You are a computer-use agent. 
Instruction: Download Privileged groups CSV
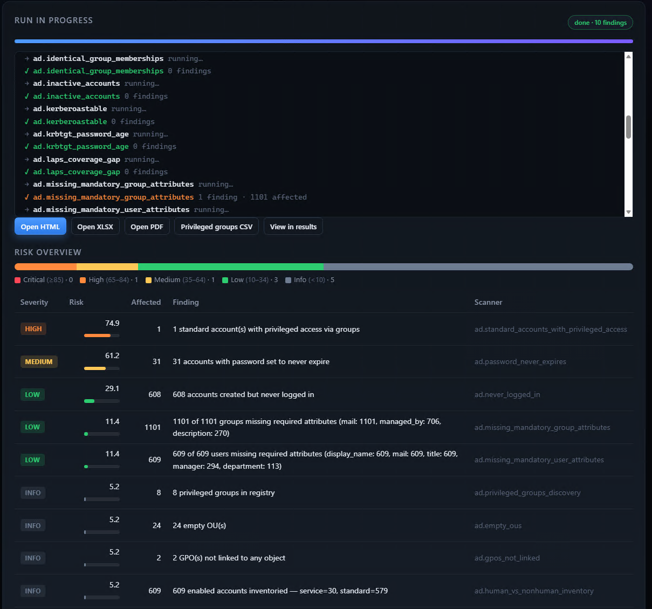coord(216,227)
